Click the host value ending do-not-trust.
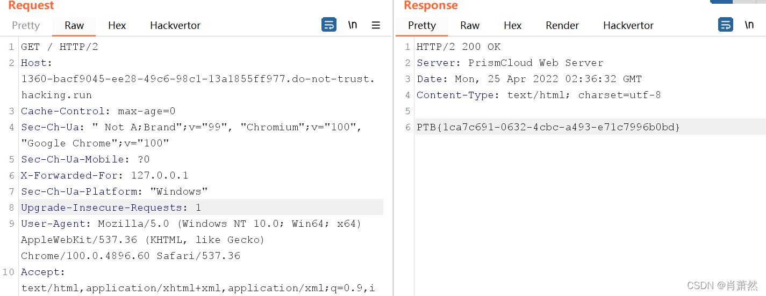The image size is (766, 296). [x=198, y=79]
